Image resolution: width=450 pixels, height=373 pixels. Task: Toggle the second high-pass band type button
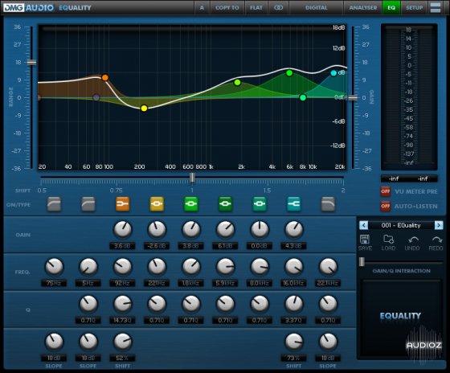click(x=88, y=204)
